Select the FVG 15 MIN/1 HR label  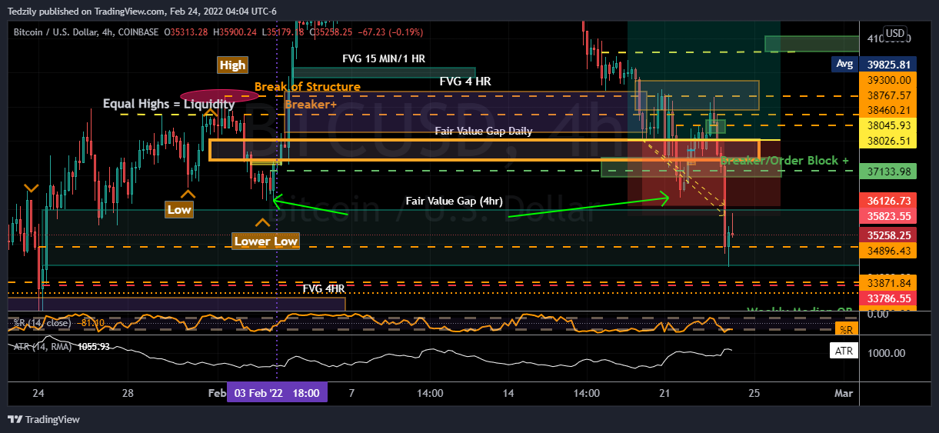pos(384,58)
